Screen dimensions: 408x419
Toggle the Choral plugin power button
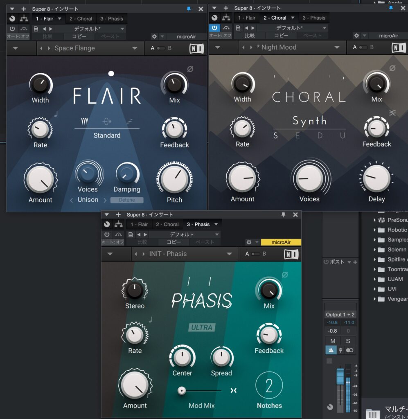click(214, 28)
